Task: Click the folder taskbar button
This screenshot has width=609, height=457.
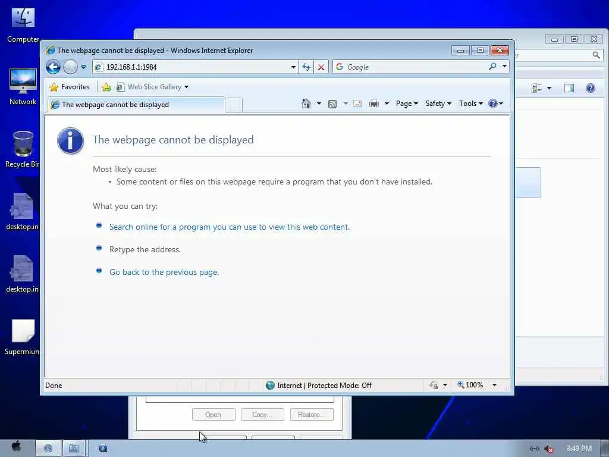Action: click(74, 449)
